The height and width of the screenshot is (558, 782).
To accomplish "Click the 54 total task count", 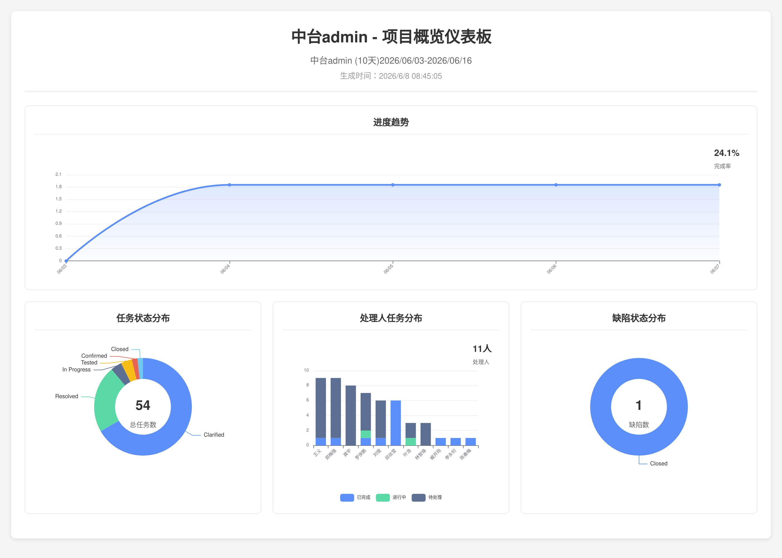I will [143, 405].
